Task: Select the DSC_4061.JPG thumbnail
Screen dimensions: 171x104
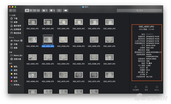Action: click(109, 39)
